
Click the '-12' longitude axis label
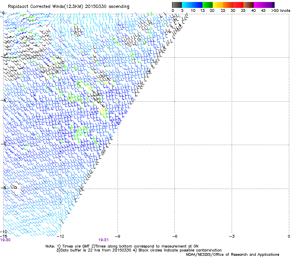pyautogui.click(x=60, y=236)
